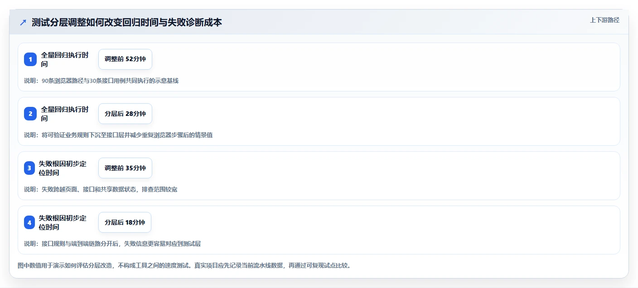Click the note 失败跨越页面、接口和共享数据状态
Screen dimensions: 638x288
tap(101, 189)
